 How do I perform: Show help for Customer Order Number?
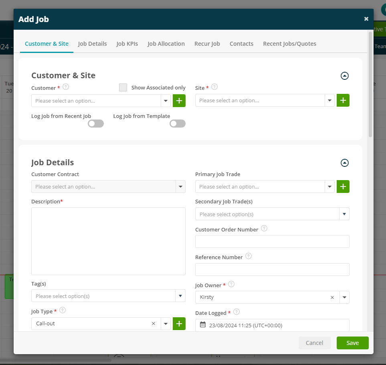pos(264,228)
